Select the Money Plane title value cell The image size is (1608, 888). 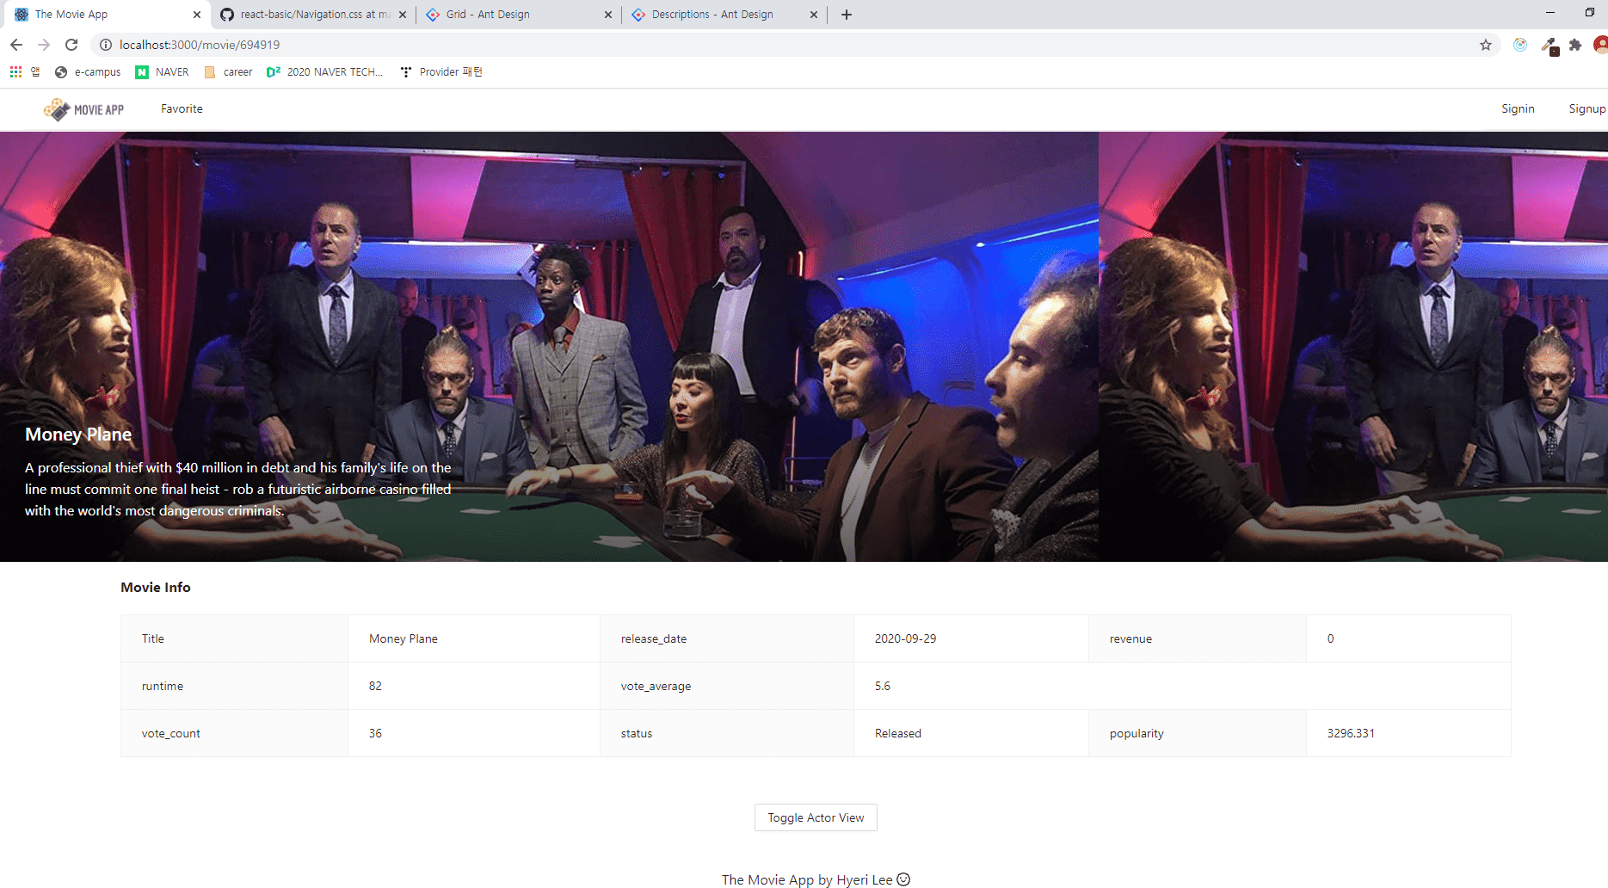(474, 638)
